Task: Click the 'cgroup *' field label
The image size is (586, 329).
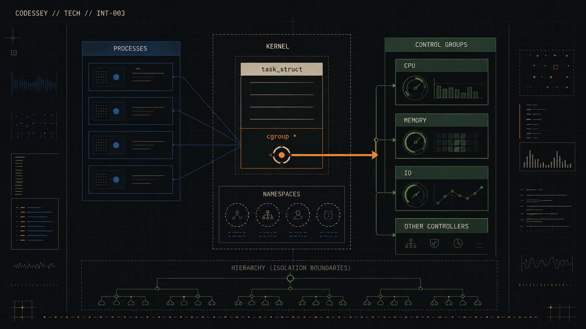Action: (281, 136)
